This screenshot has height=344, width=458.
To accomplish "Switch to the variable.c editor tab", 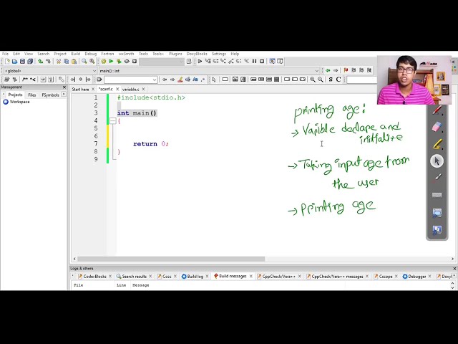I will pyautogui.click(x=130, y=89).
